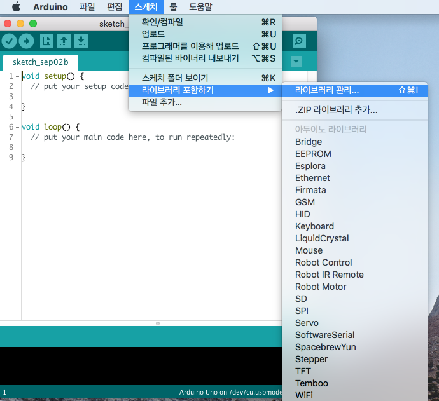
Task: Click the 'void loop() {' code line
Action: [51, 127]
